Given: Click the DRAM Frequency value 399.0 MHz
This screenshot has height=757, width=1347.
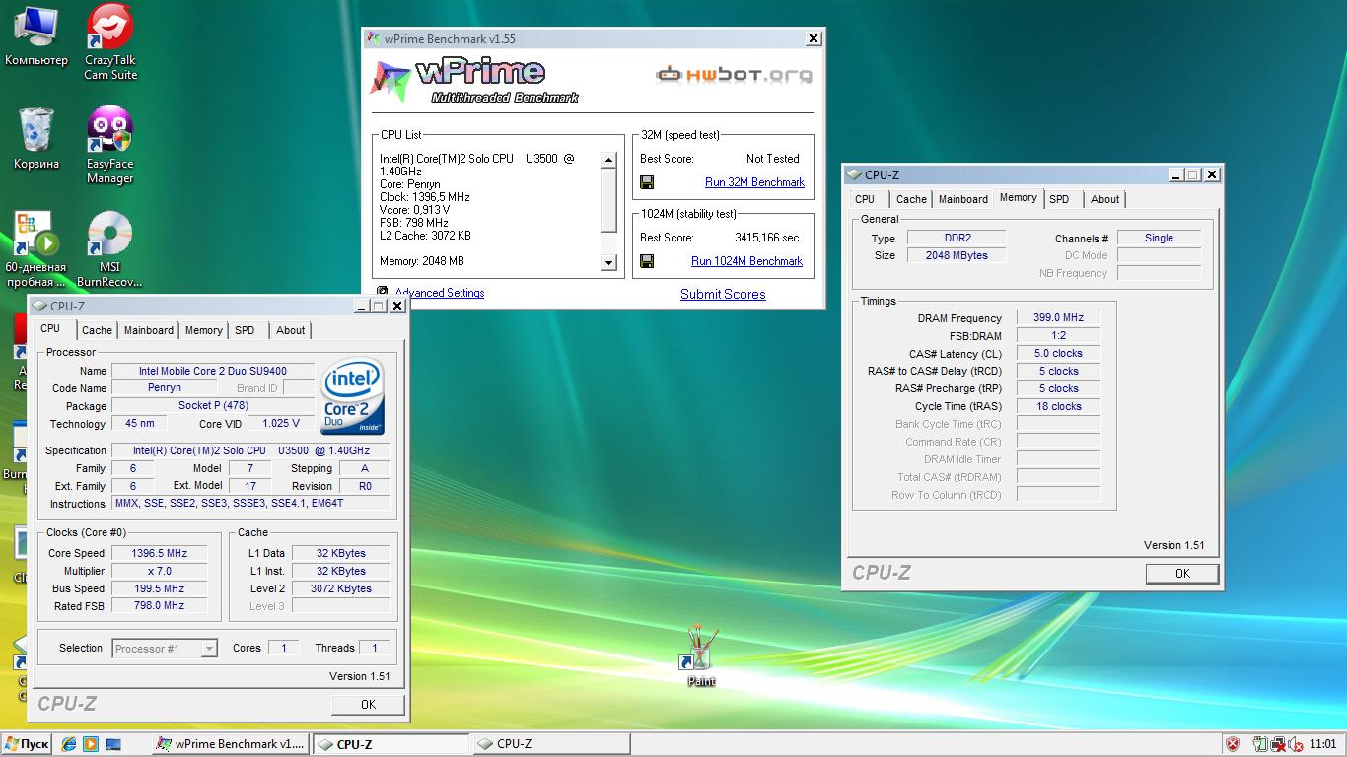Looking at the screenshot, I should [1058, 317].
